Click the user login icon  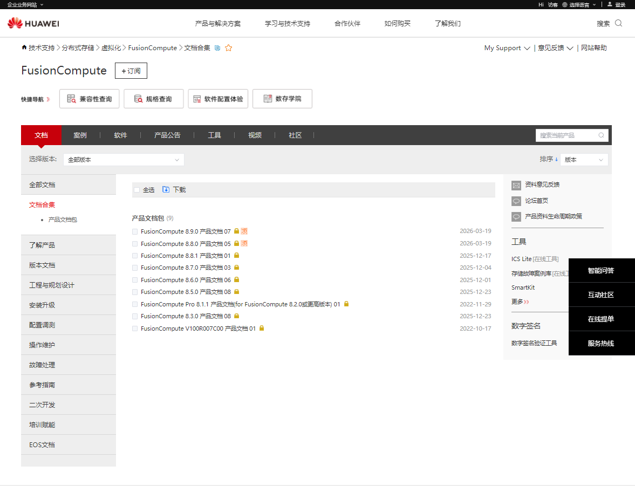click(610, 4)
